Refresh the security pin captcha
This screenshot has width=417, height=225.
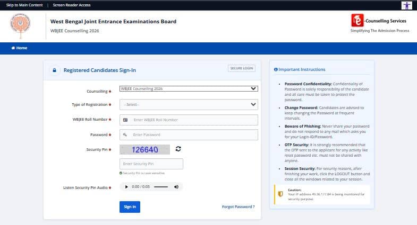point(178,149)
